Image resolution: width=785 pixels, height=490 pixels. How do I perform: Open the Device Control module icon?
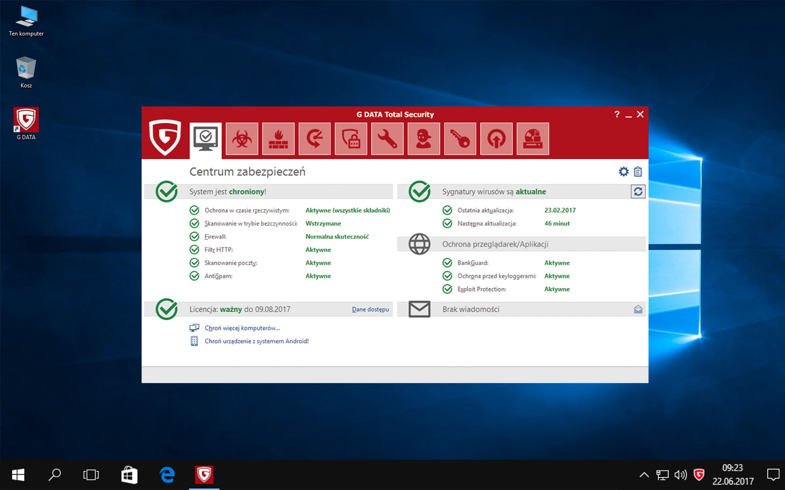tap(533, 139)
